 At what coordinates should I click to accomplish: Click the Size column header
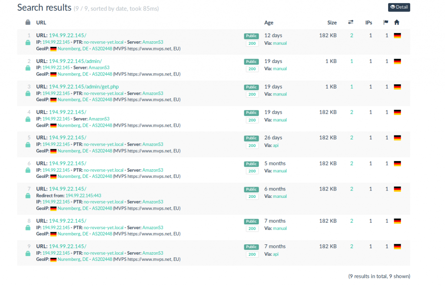(x=332, y=23)
